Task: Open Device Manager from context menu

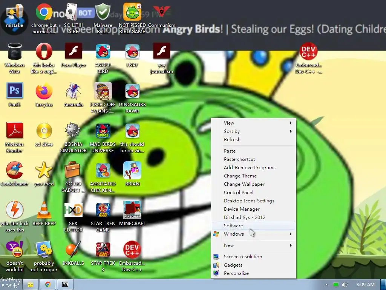Action: tap(254, 209)
